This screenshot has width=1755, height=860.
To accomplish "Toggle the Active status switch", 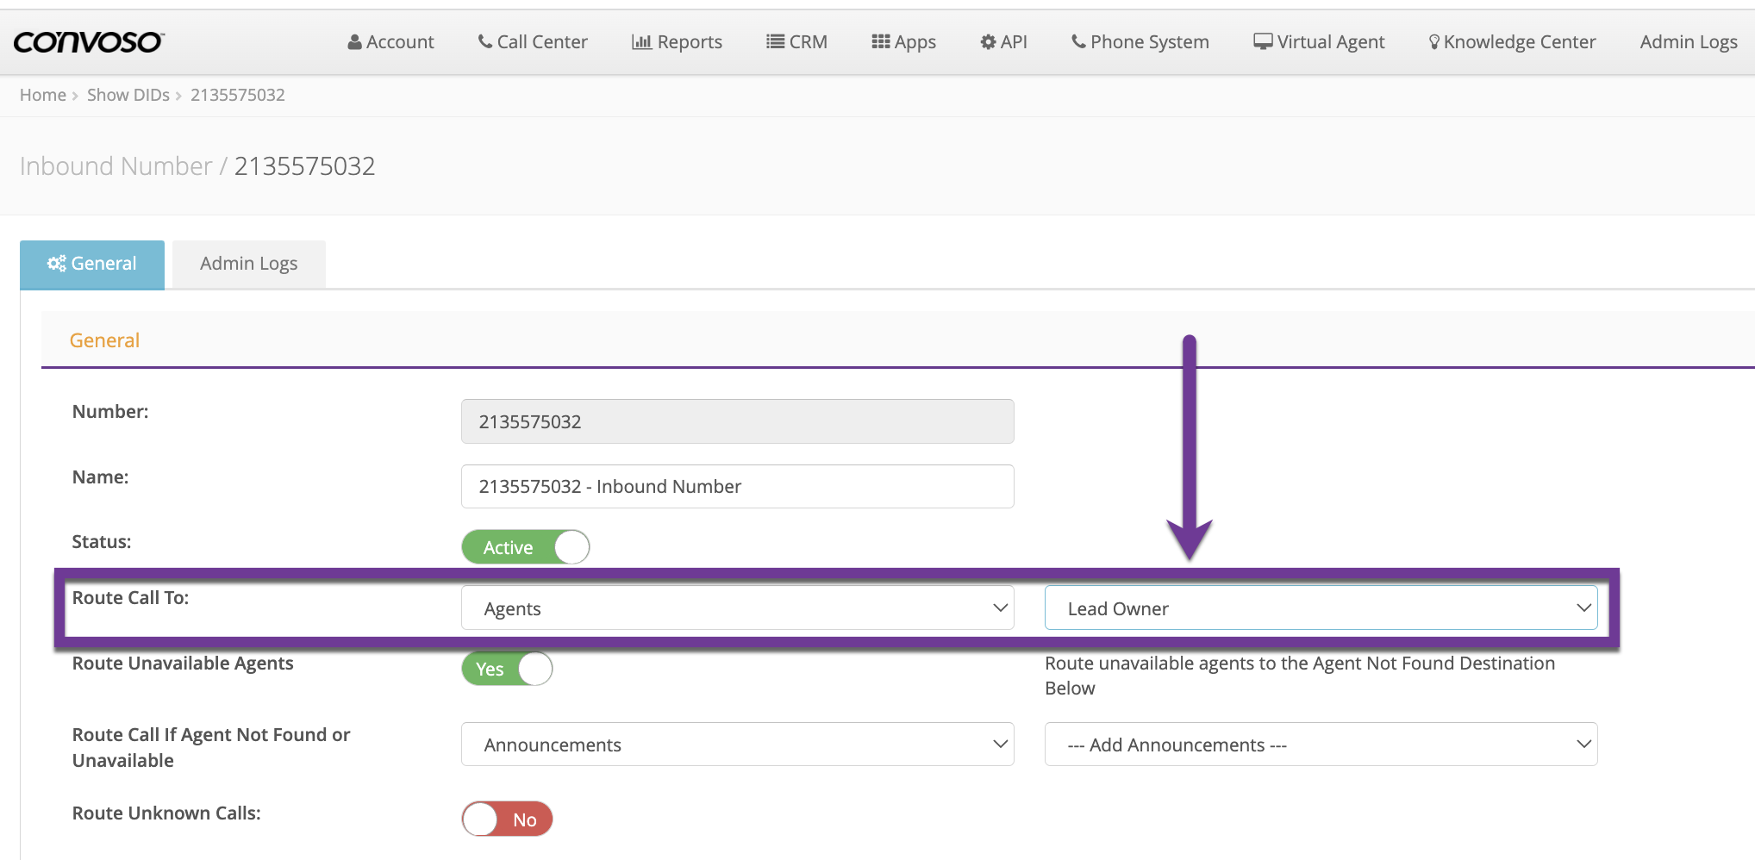I will point(525,547).
